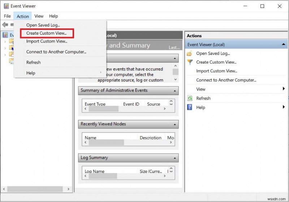Click Event ID column header
The image size is (289, 202).
[131, 104]
